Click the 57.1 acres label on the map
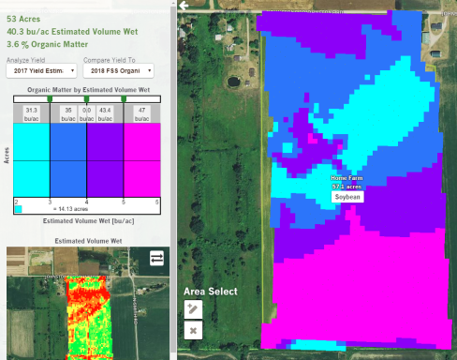Viewport: 457px width, 360px height. tap(346, 187)
